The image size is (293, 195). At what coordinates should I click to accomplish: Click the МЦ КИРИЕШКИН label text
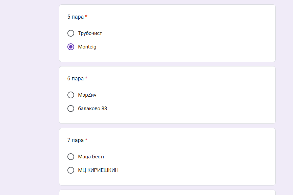[98, 170]
